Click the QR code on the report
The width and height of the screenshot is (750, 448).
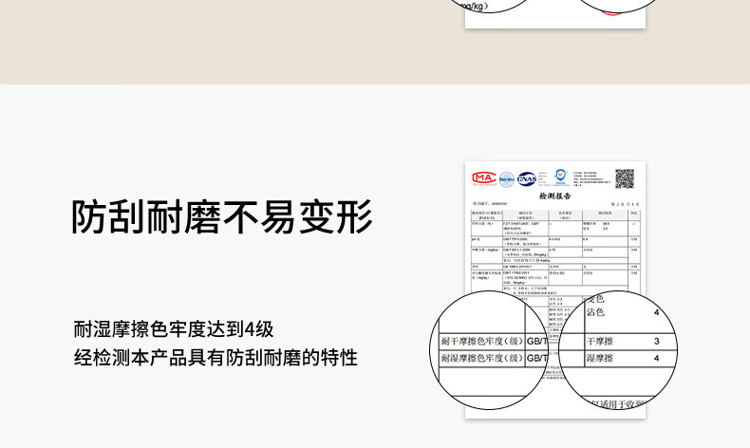pyautogui.click(x=624, y=177)
